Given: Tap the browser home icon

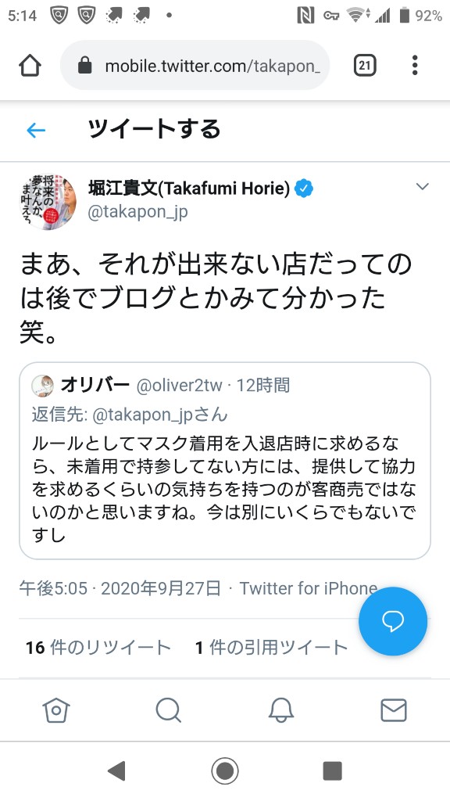Looking at the screenshot, I should point(30,66).
